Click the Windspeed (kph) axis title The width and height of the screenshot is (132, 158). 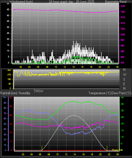21,2
